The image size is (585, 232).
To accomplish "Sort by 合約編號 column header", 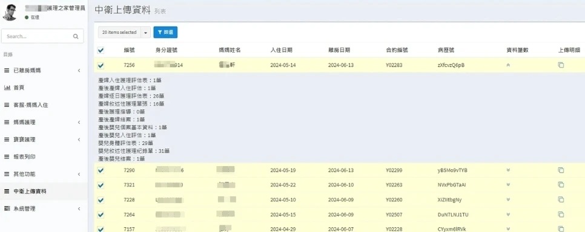I will (397, 50).
